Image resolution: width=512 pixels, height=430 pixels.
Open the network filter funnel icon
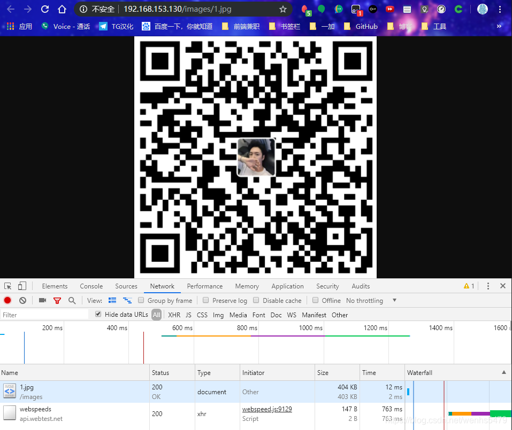click(x=57, y=300)
